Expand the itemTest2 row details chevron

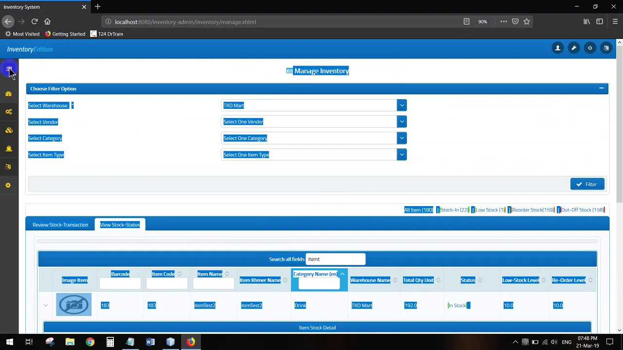coord(46,305)
